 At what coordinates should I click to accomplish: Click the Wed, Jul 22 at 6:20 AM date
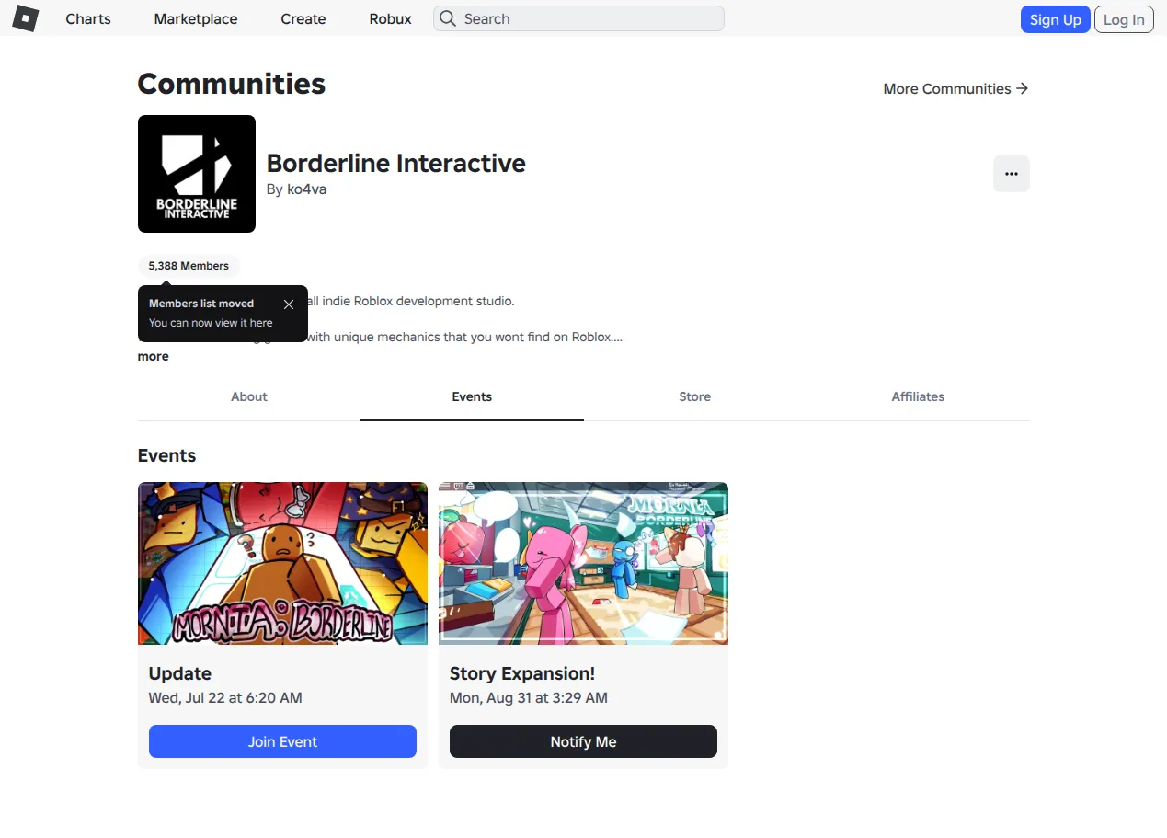click(225, 698)
